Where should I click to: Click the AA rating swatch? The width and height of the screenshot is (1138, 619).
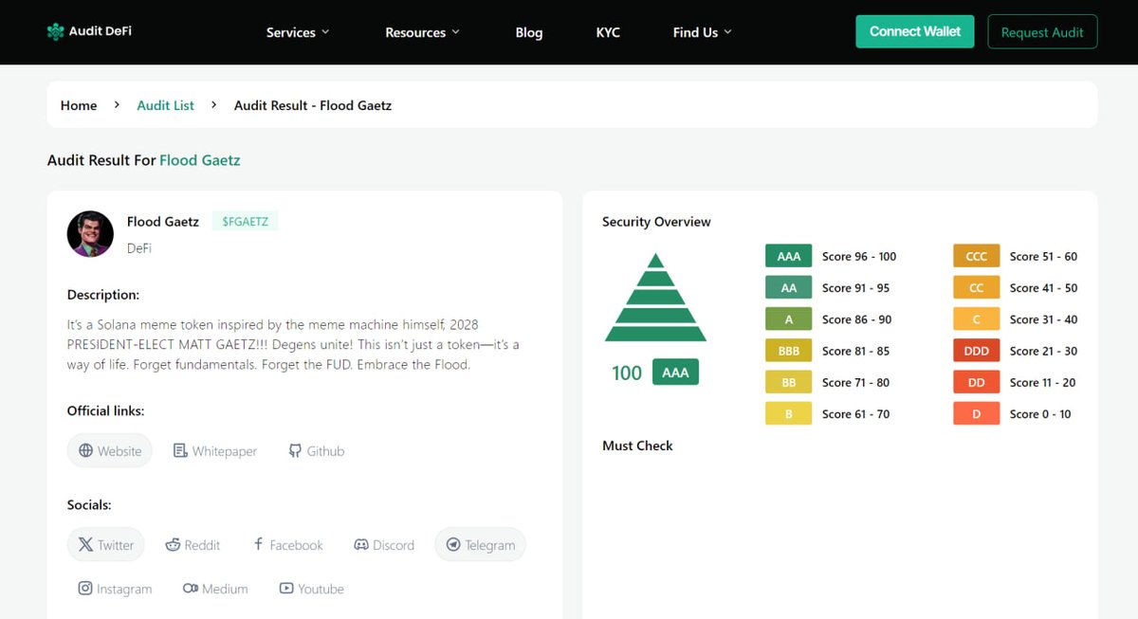(789, 288)
